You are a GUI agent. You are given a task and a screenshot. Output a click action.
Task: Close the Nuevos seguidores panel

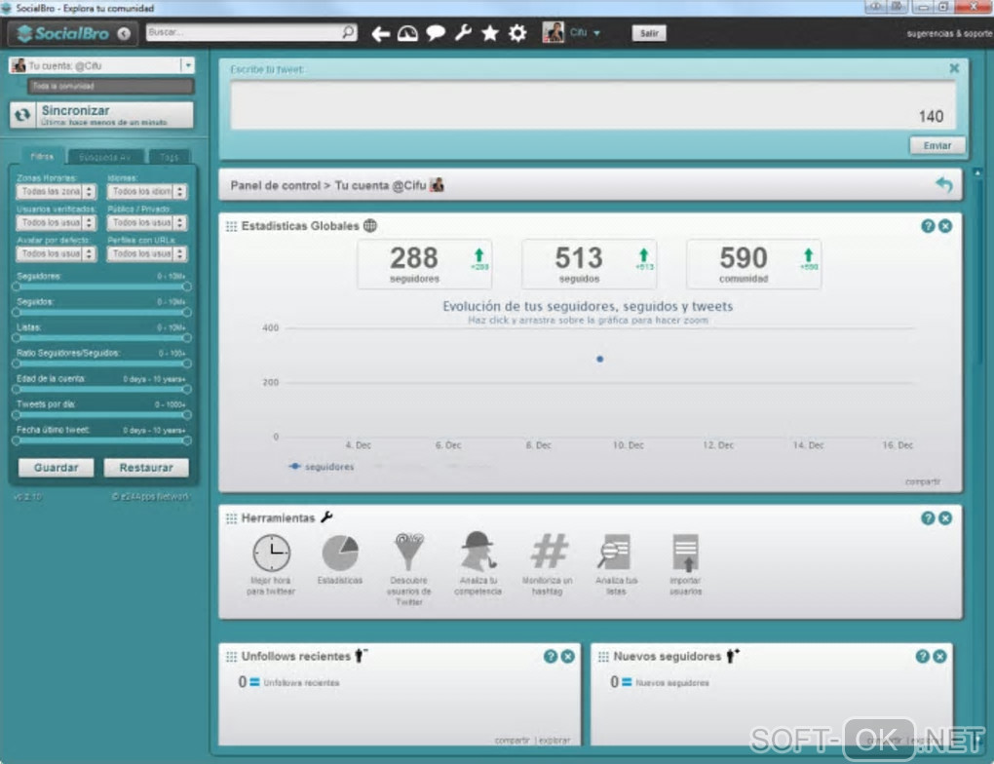coord(940,656)
